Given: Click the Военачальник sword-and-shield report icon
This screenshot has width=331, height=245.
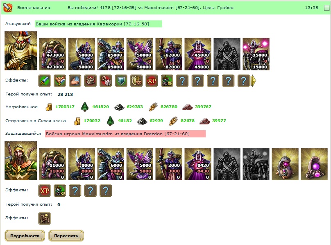Looking at the screenshot, I should [x=8, y=8].
